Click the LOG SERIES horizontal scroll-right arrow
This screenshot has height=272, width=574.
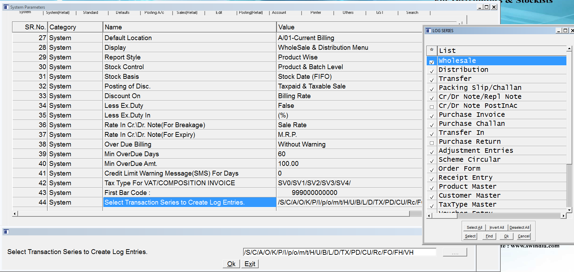563,216
